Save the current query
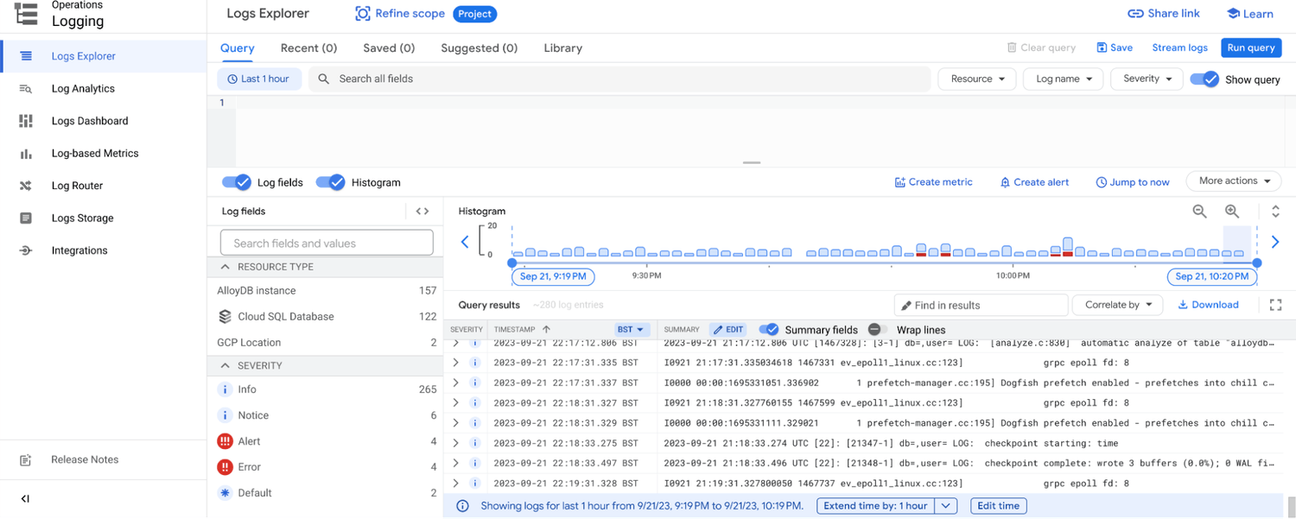 1115,48
